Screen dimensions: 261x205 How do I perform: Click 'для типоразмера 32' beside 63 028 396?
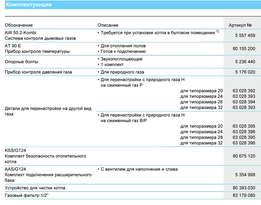click(201, 143)
